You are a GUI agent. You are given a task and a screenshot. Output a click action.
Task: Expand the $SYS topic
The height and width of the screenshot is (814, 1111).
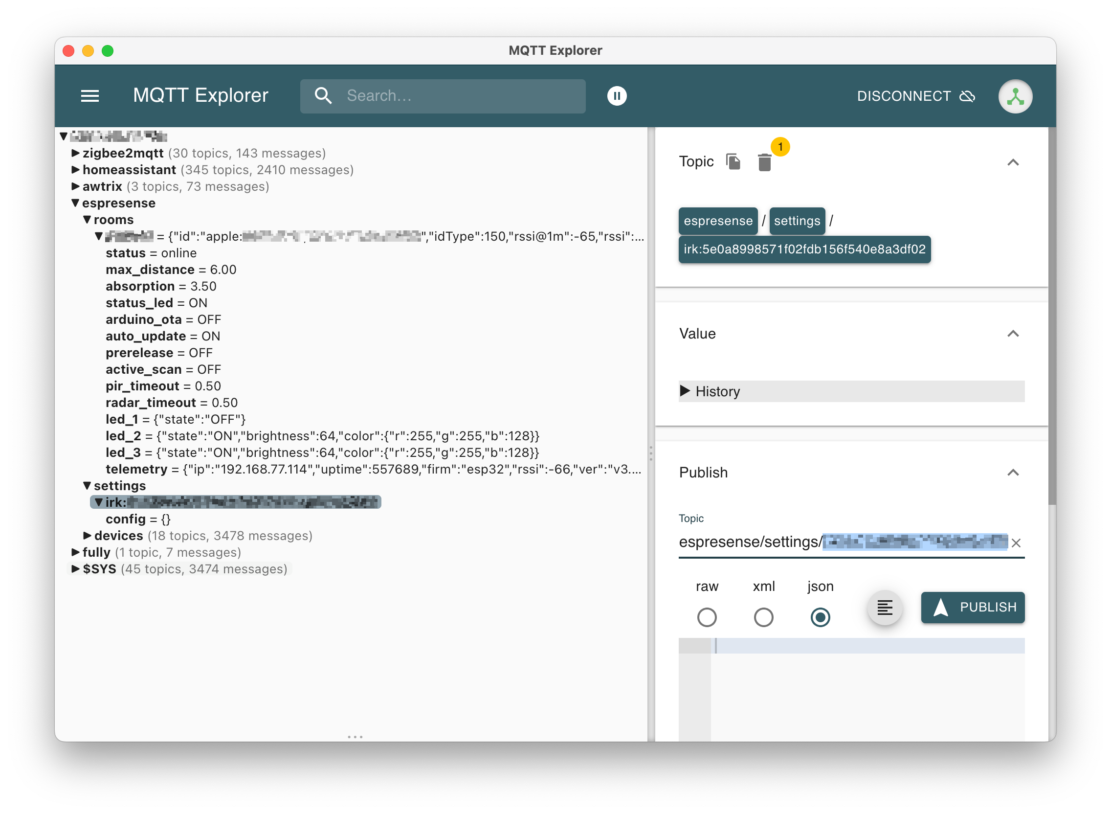click(75, 569)
